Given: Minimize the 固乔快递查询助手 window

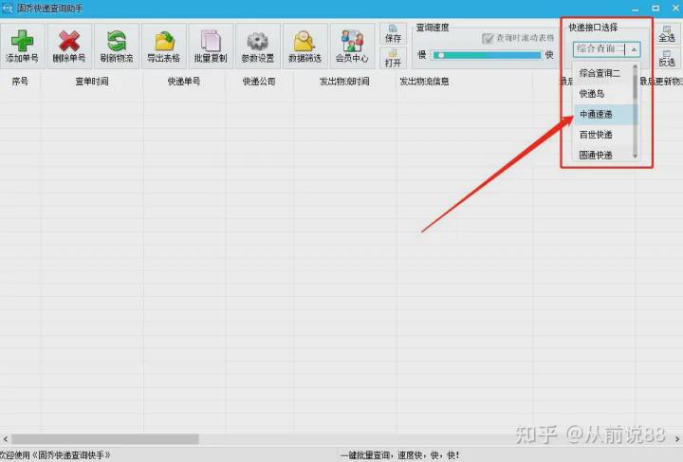Looking at the screenshot, I should point(635,9).
